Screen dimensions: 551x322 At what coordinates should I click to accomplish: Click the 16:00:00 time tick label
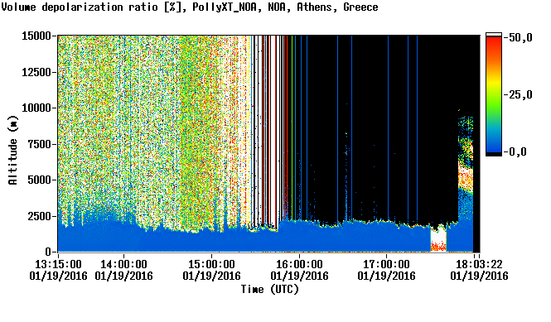[299, 264]
